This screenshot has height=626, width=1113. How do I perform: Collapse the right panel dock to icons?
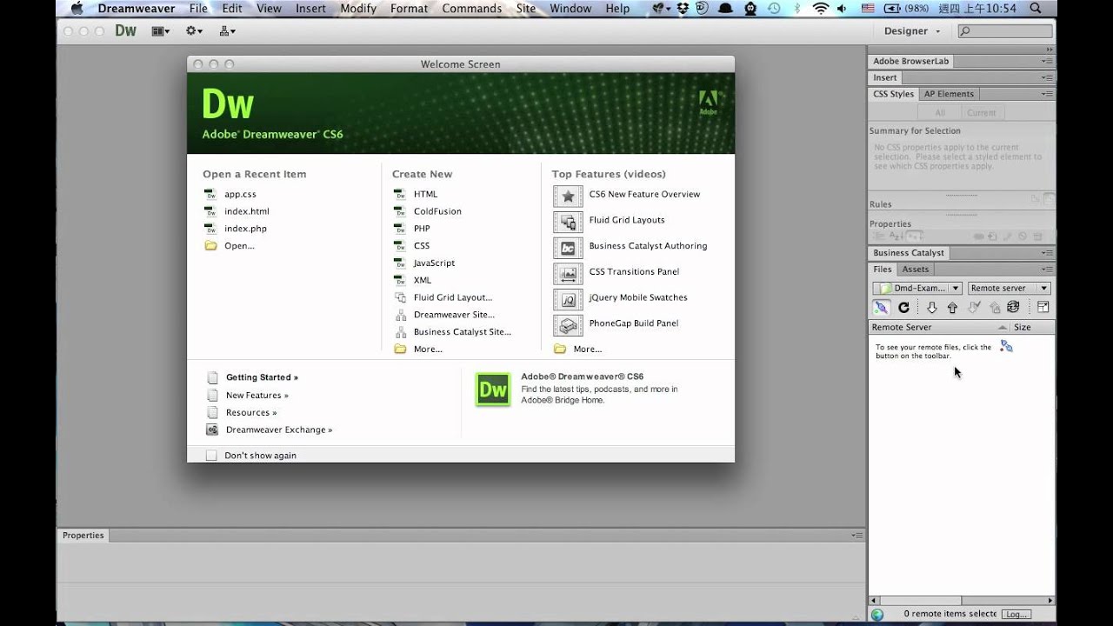pyautogui.click(x=1050, y=50)
